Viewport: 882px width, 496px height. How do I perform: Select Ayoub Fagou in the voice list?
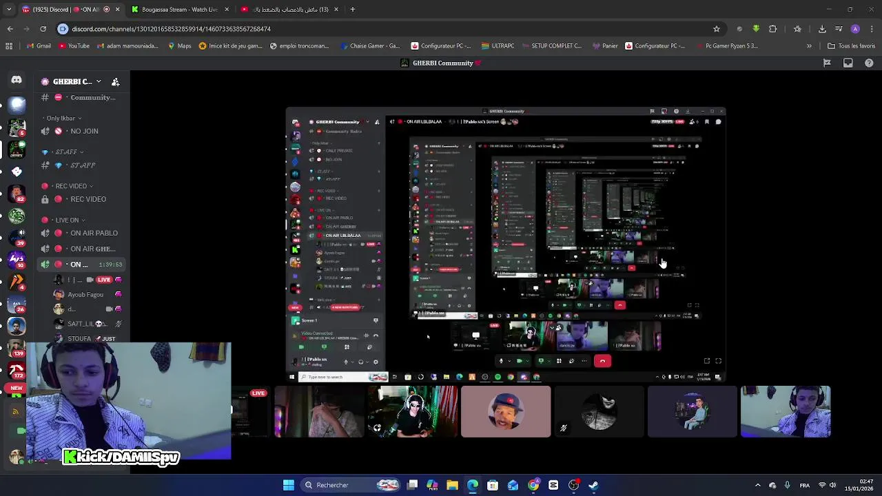[85, 295]
